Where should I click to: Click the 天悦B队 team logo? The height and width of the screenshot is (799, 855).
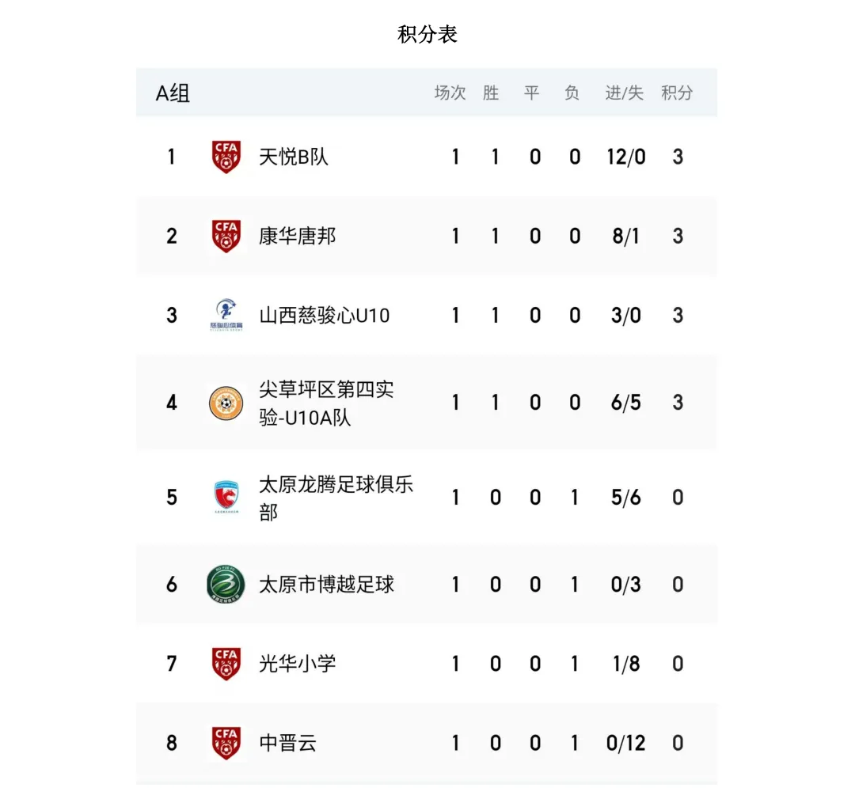coord(226,157)
